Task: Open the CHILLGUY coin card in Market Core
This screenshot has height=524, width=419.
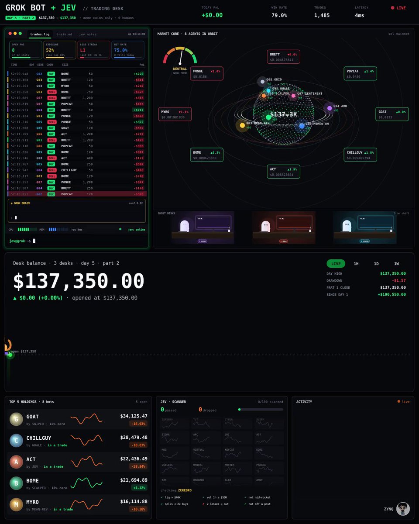Action: click(360, 155)
